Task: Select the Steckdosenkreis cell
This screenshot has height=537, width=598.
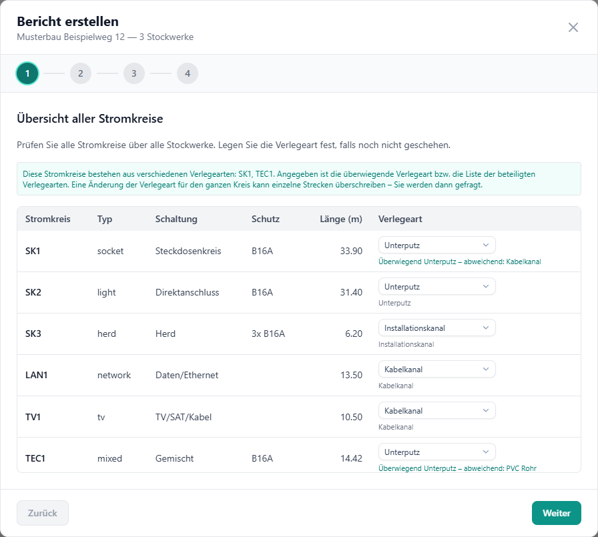Action: pyautogui.click(x=188, y=251)
